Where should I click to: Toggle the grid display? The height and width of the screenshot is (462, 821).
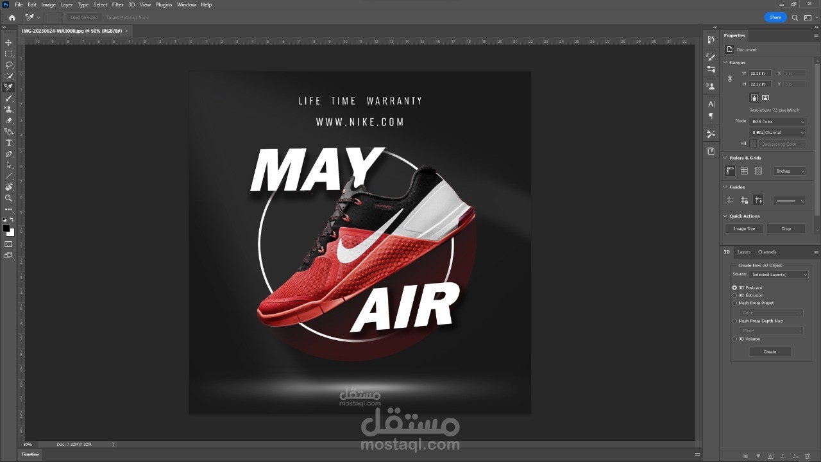pyautogui.click(x=744, y=171)
